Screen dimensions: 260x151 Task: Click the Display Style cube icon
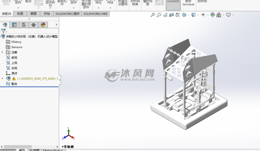(193, 15)
